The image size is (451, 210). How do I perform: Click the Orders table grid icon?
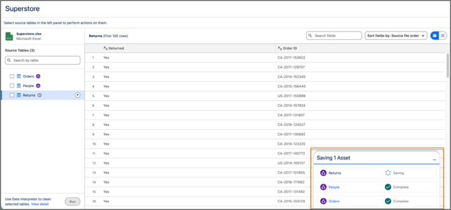(19, 76)
